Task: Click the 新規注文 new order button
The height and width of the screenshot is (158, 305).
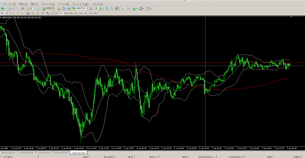Action: (x=48, y=8)
